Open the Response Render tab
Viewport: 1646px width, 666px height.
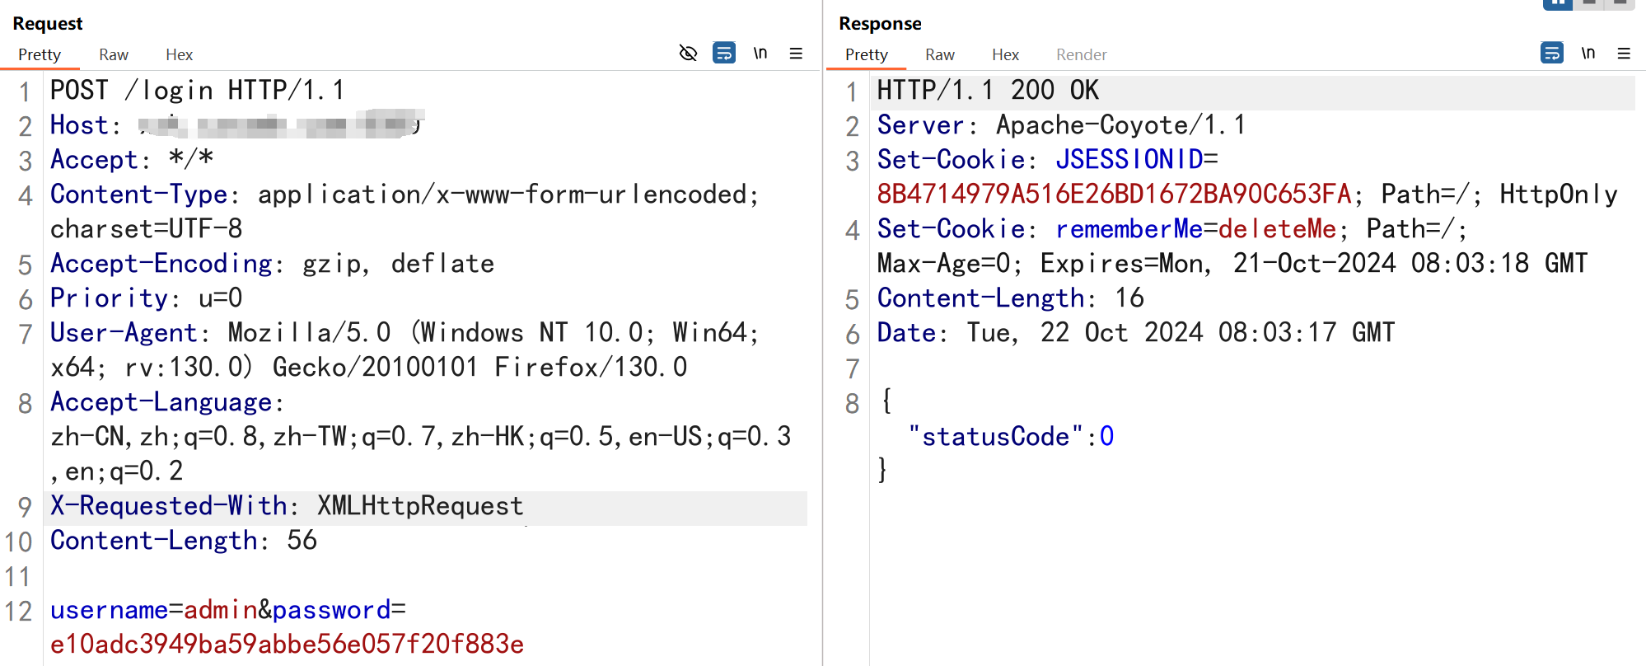coord(1081,54)
